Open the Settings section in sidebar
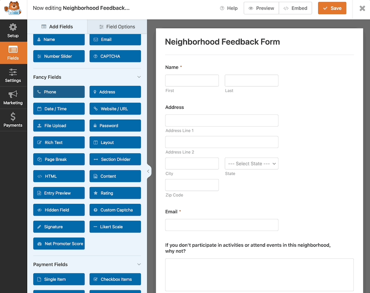The height and width of the screenshot is (293, 370). 13,75
